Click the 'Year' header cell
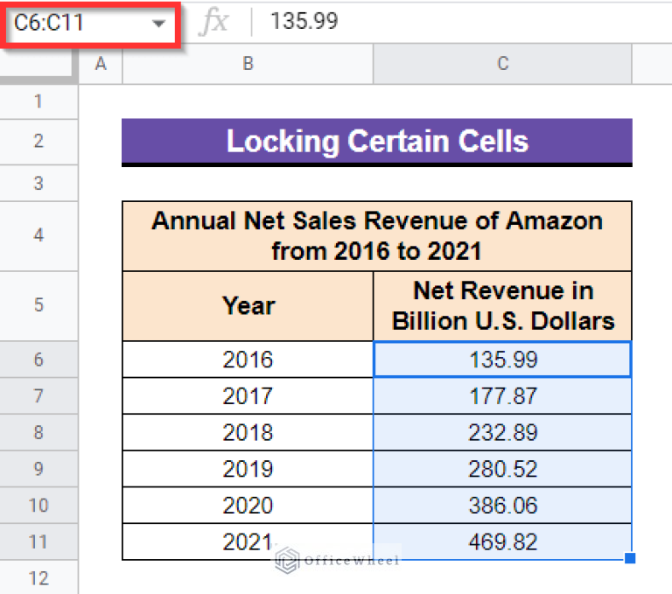 click(248, 306)
